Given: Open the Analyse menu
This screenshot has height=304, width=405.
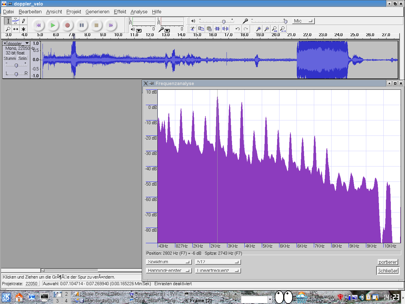Looking at the screenshot, I should pyautogui.click(x=139, y=12).
